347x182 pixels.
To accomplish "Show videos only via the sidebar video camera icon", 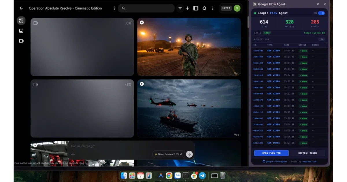I will (x=21, y=41).
